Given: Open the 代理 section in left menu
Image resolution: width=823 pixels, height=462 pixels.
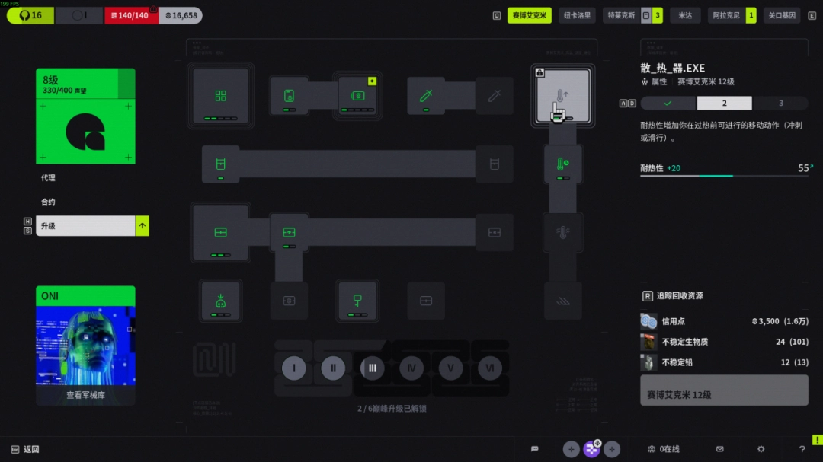Looking at the screenshot, I should pos(48,178).
